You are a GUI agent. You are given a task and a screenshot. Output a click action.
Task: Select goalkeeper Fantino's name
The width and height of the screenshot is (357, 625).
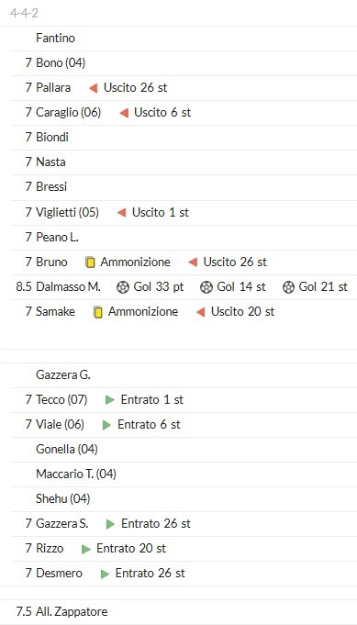[55, 39]
